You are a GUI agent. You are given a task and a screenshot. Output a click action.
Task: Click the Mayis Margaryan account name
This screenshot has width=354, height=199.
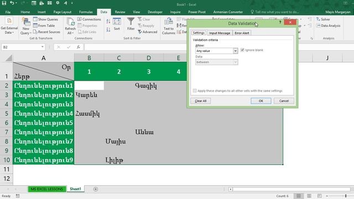pos(338,12)
